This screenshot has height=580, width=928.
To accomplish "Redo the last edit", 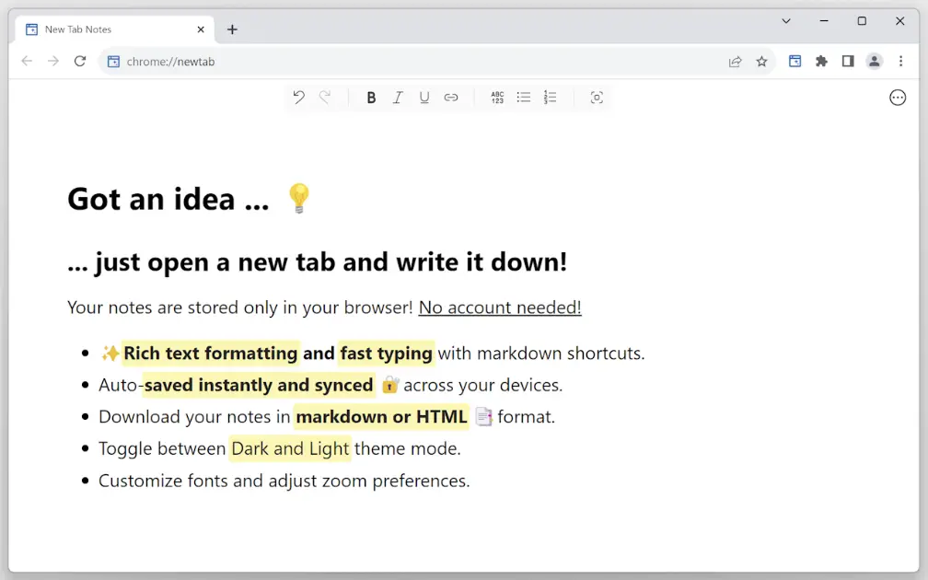I will click(x=325, y=97).
